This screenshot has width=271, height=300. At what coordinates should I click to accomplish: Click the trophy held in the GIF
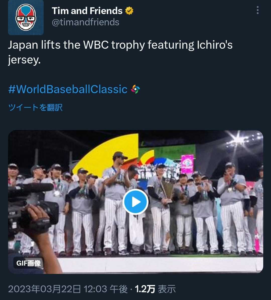tap(167, 190)
